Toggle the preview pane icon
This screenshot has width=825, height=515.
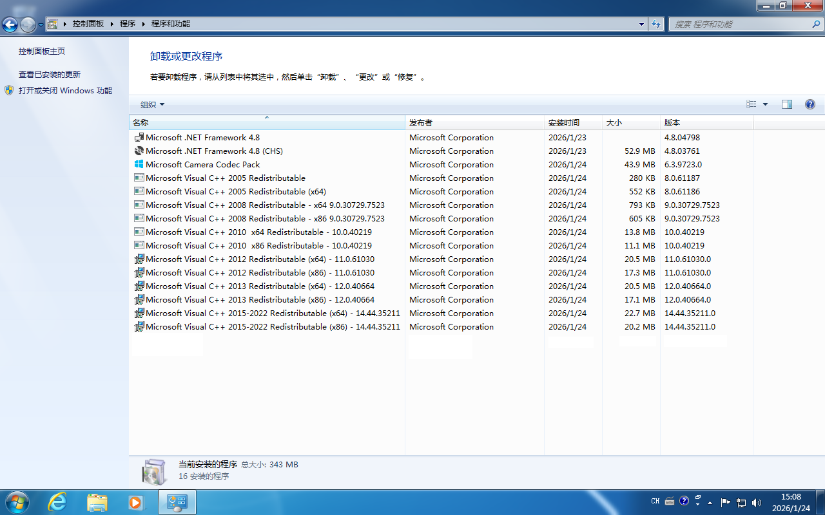[787, 104]
